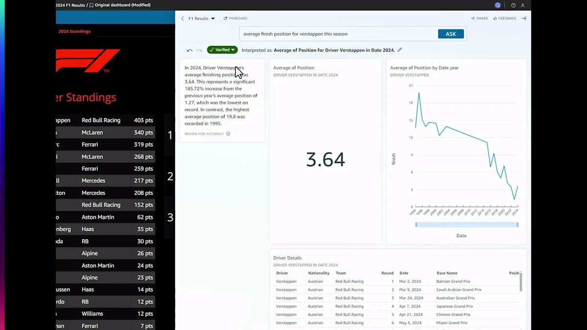Click the undo arrow icon
587x330 pixels.
189,50
